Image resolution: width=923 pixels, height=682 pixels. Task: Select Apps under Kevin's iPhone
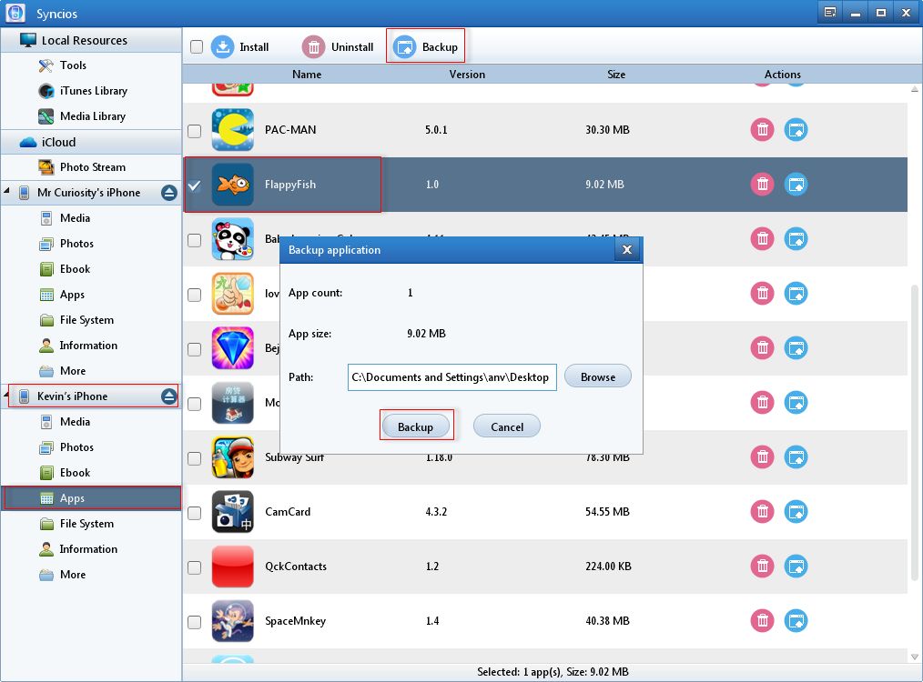coord(91,498)
